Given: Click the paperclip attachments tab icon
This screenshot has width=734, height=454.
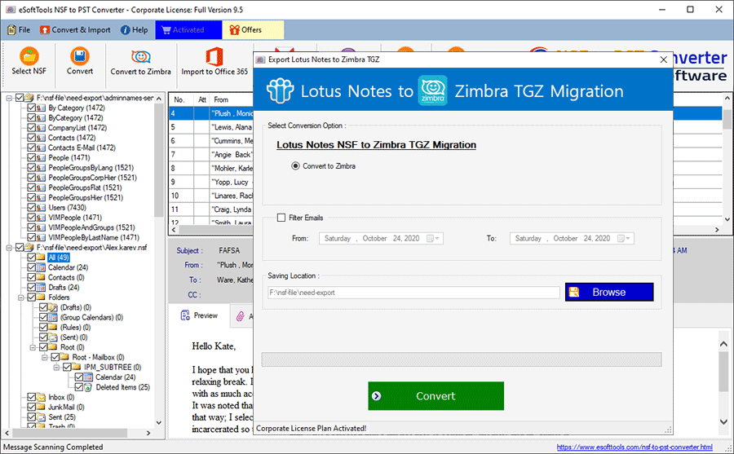Looking at the screenshot, I should [x=240, y=316].
